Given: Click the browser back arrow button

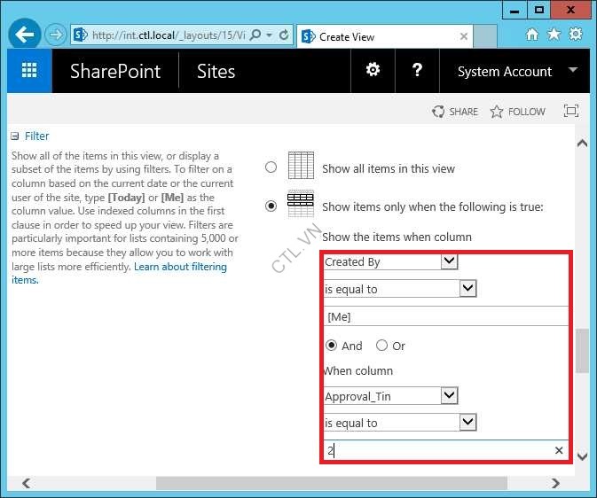Looking at the screenshot, I should (x=26, y=35).
